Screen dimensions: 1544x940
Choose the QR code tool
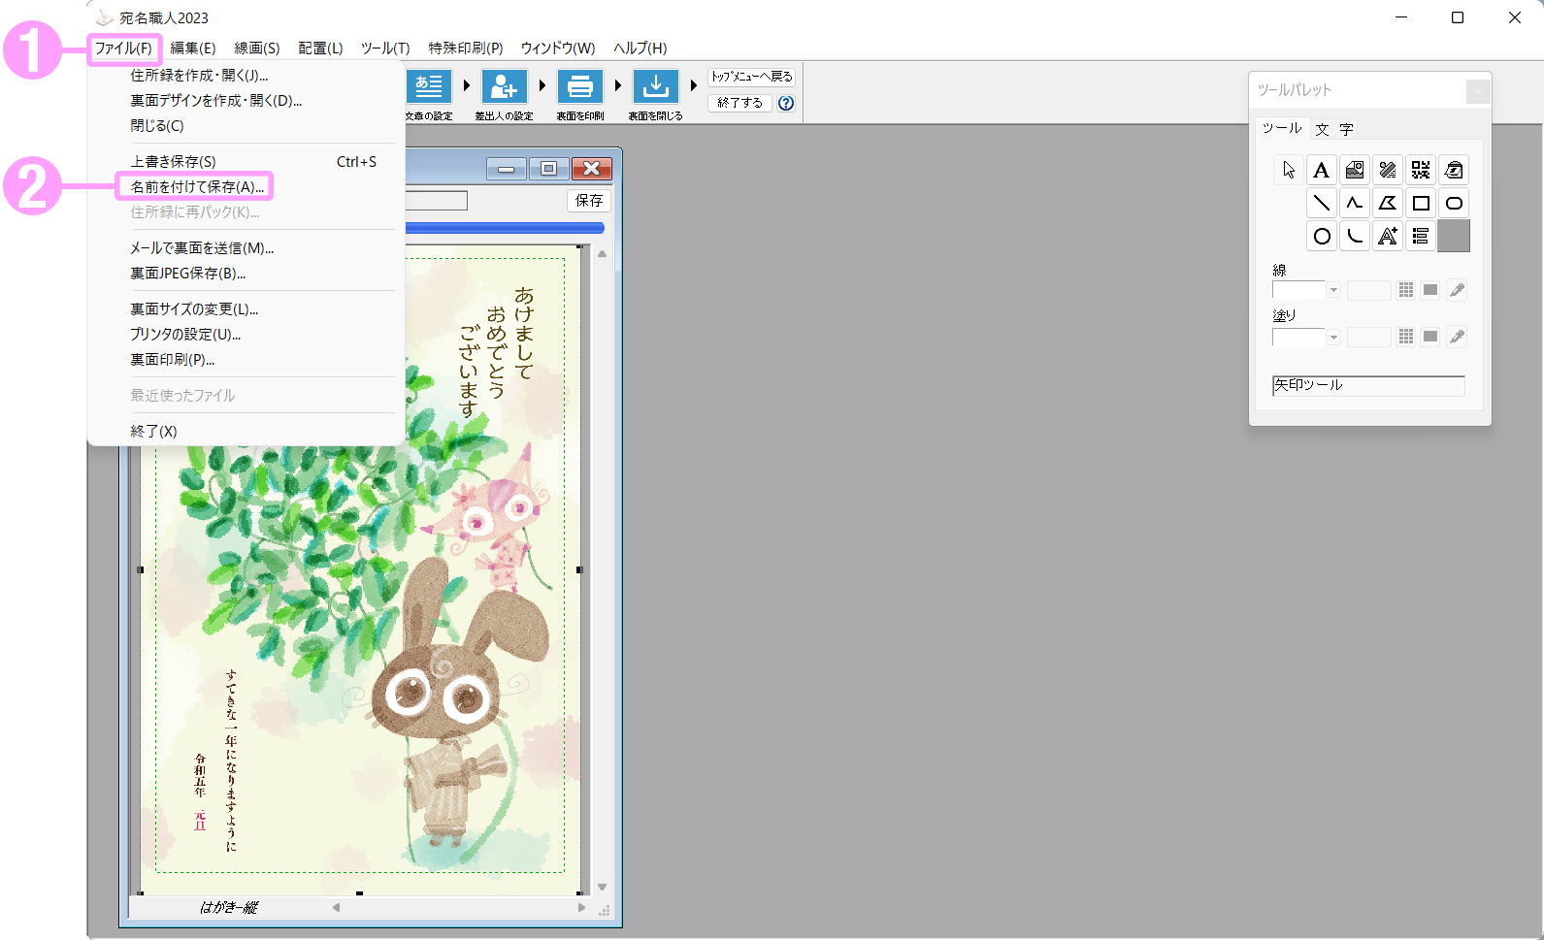[x=1421, y=171]
